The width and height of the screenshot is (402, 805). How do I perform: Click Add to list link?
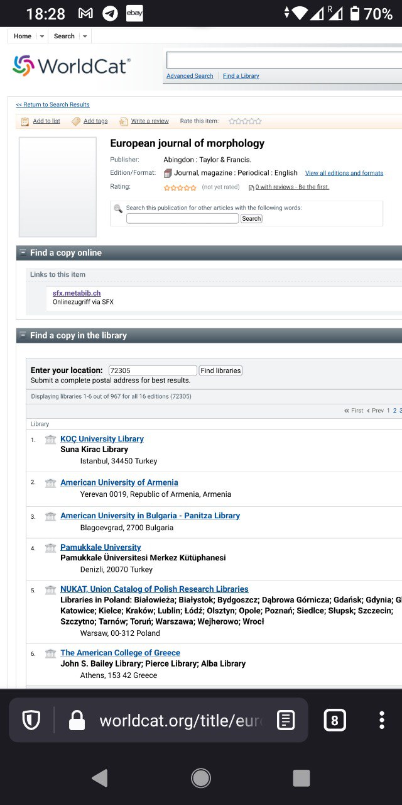tap(46, 121)
